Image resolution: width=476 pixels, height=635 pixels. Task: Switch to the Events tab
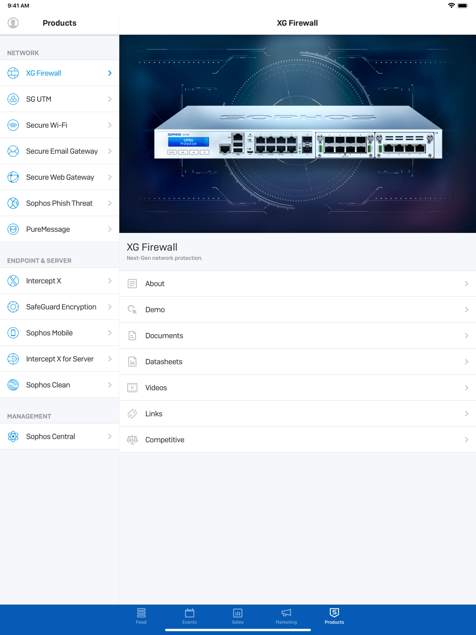click(189, 616)
